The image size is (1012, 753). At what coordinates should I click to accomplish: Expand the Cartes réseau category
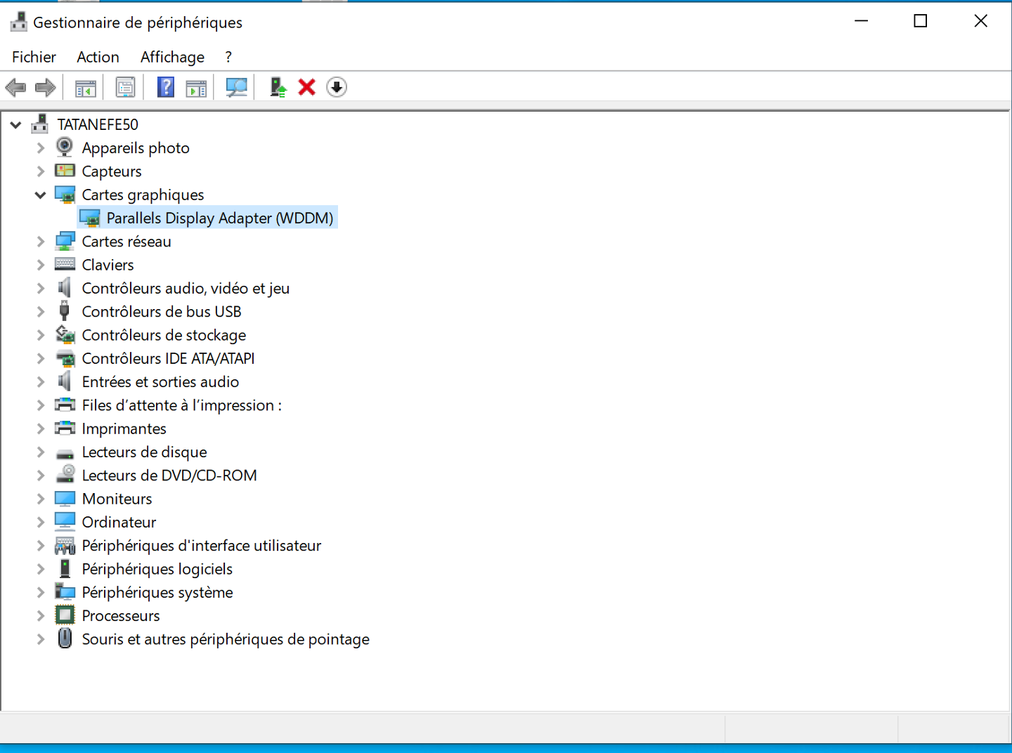[x=41, y=242]
